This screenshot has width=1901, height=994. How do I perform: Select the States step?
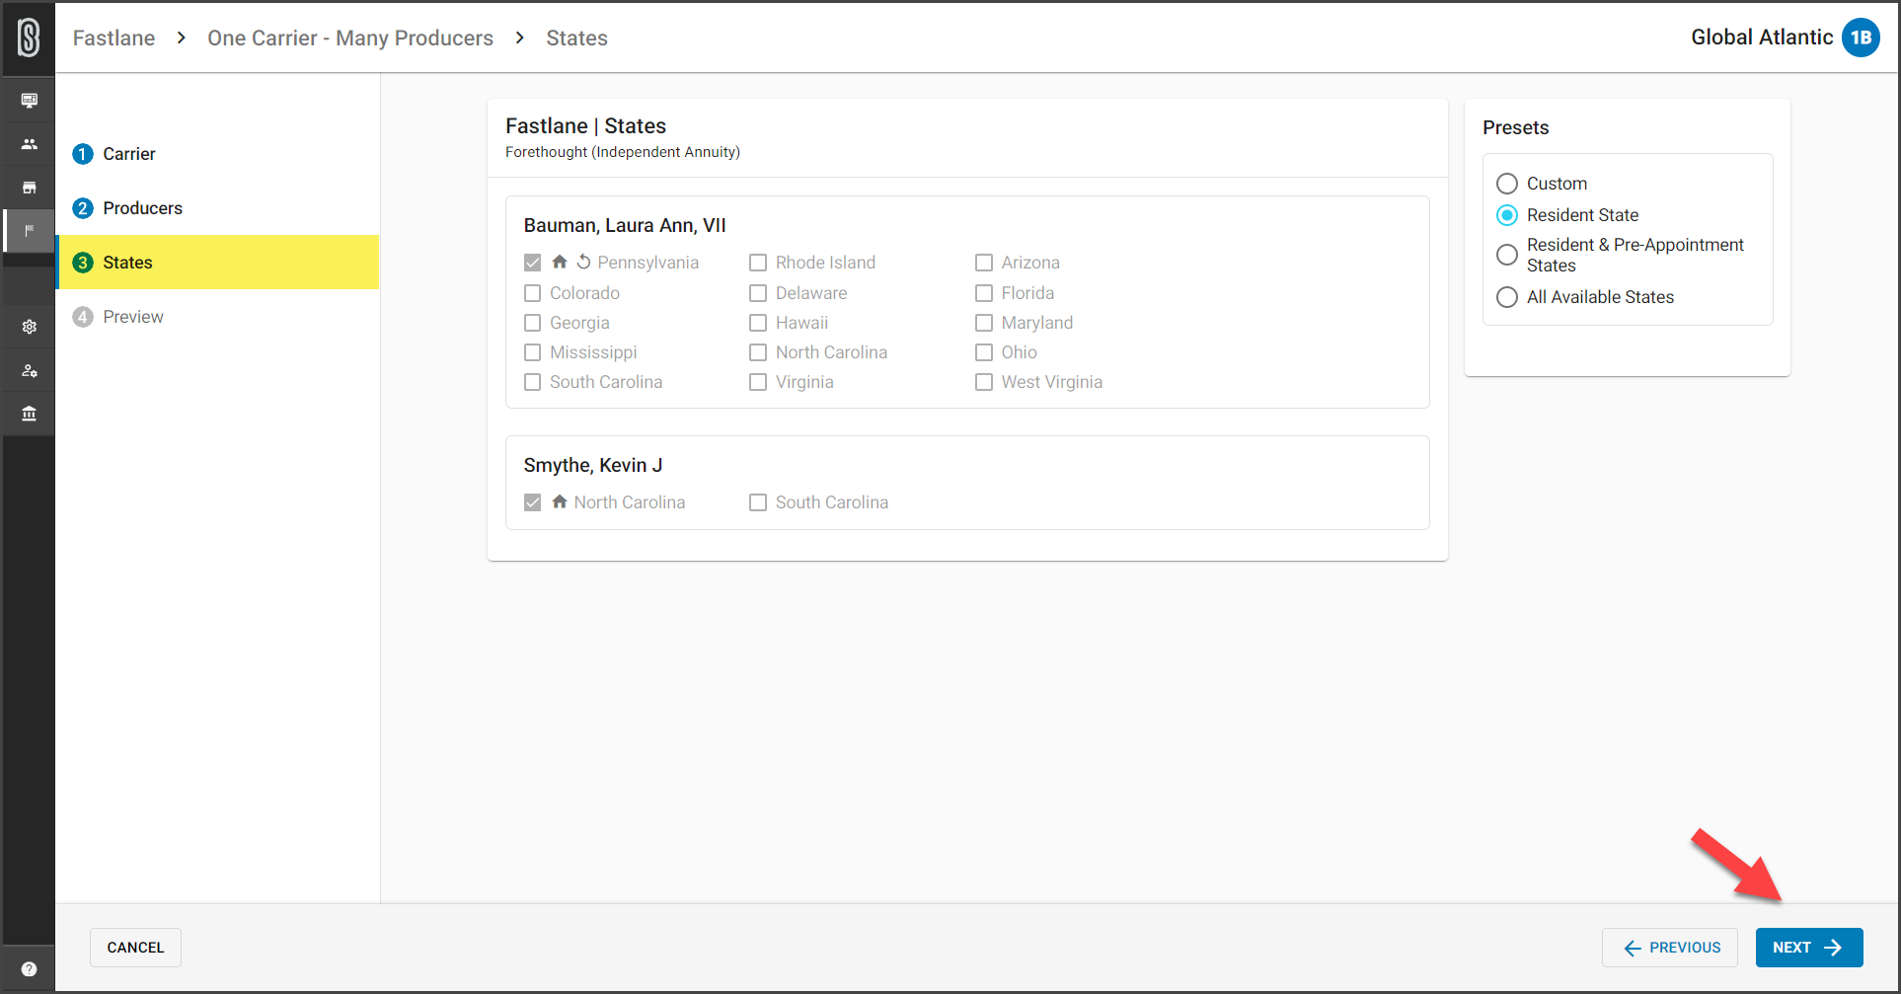pyautogui.click(x=217, y=263)
